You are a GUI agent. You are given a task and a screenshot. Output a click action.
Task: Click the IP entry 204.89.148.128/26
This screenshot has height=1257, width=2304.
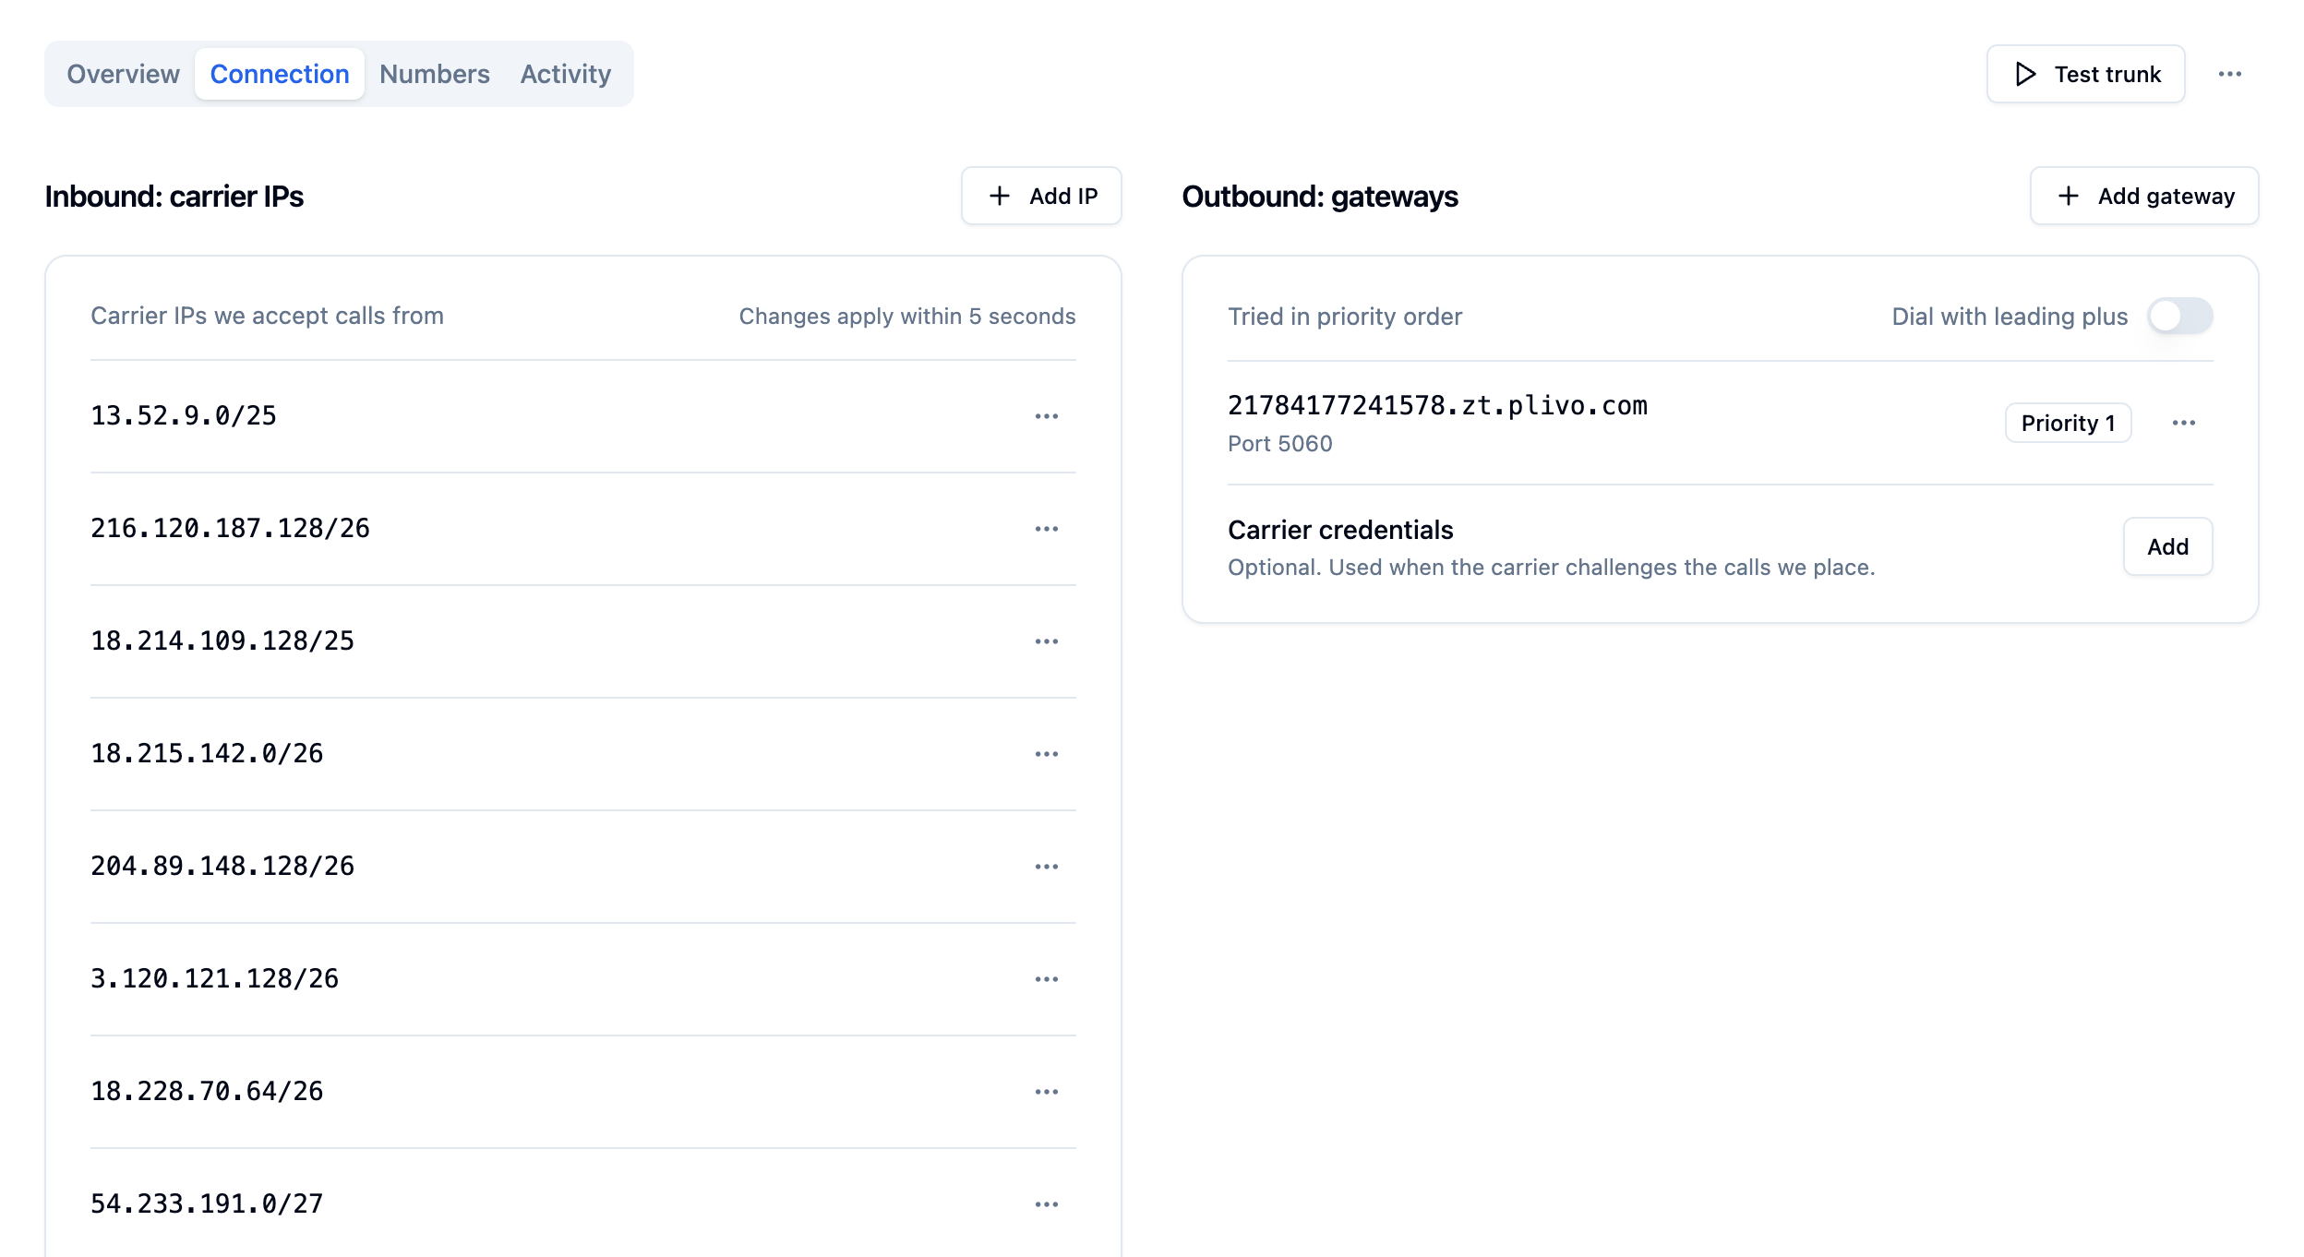pos(222,867)
